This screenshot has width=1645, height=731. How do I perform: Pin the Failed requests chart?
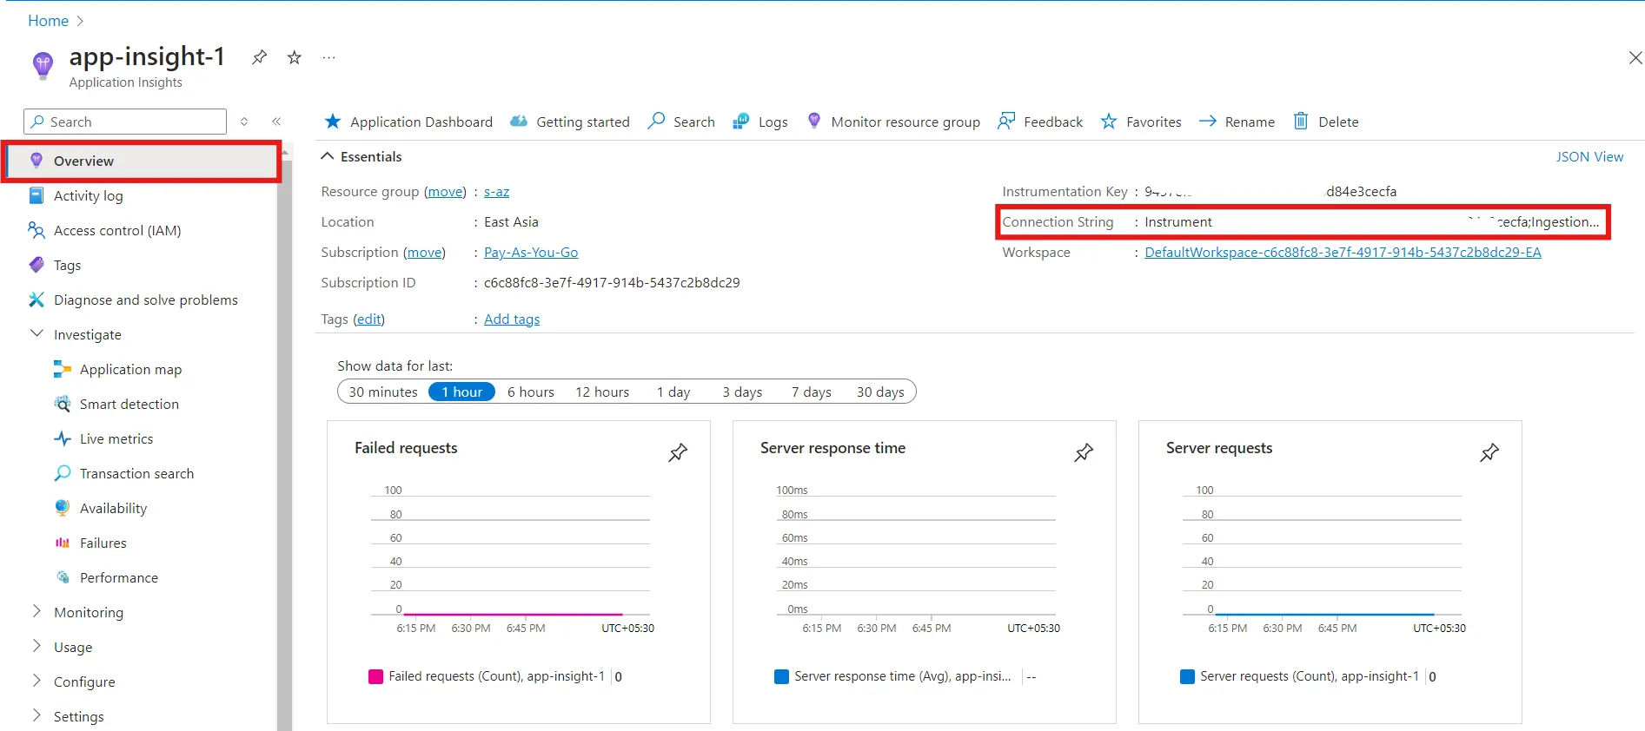pyautogui.click(x=678, y=452)
